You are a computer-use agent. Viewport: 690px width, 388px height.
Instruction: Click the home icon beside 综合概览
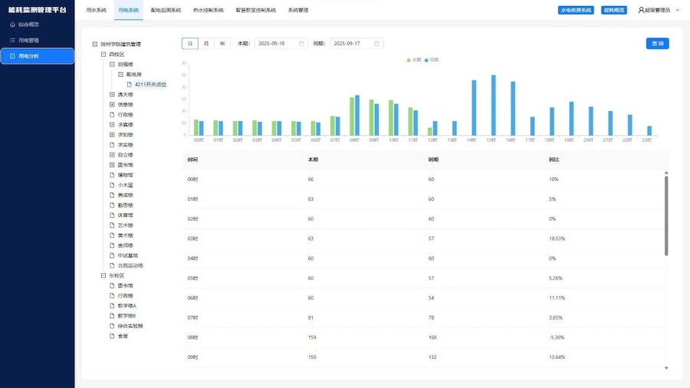coord(12,24)
